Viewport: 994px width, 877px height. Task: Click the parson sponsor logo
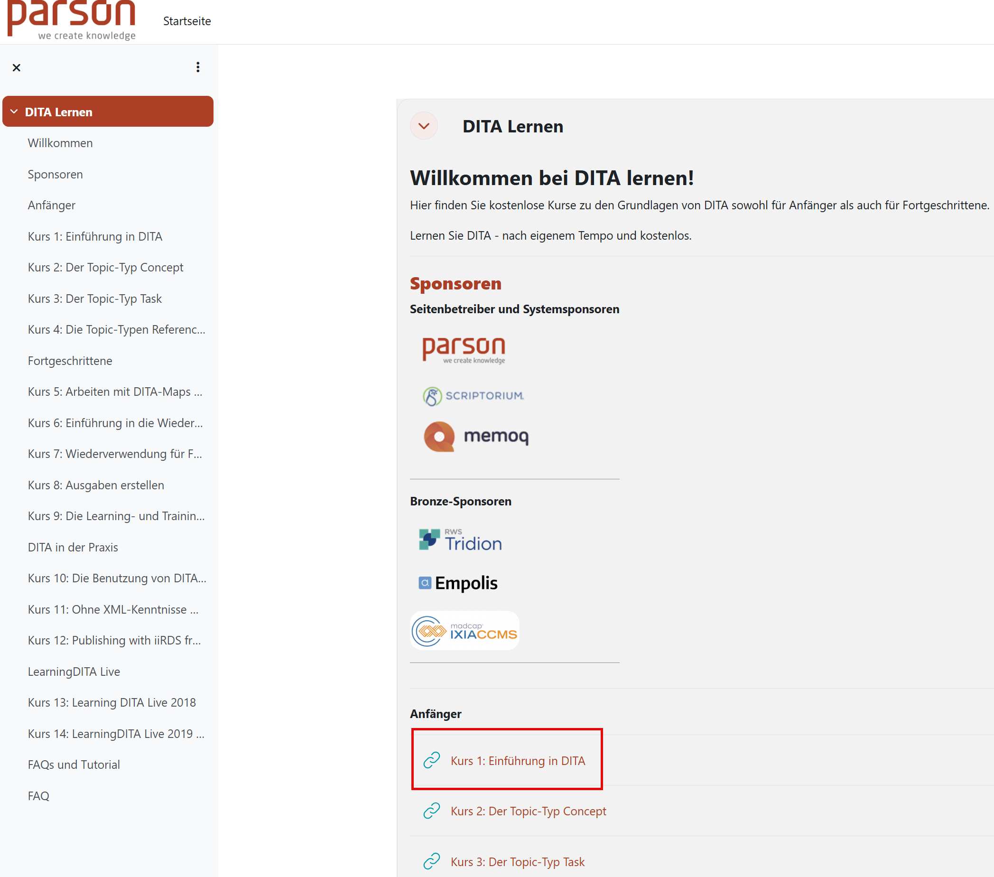pyautogui.click(x=464, y=350)
